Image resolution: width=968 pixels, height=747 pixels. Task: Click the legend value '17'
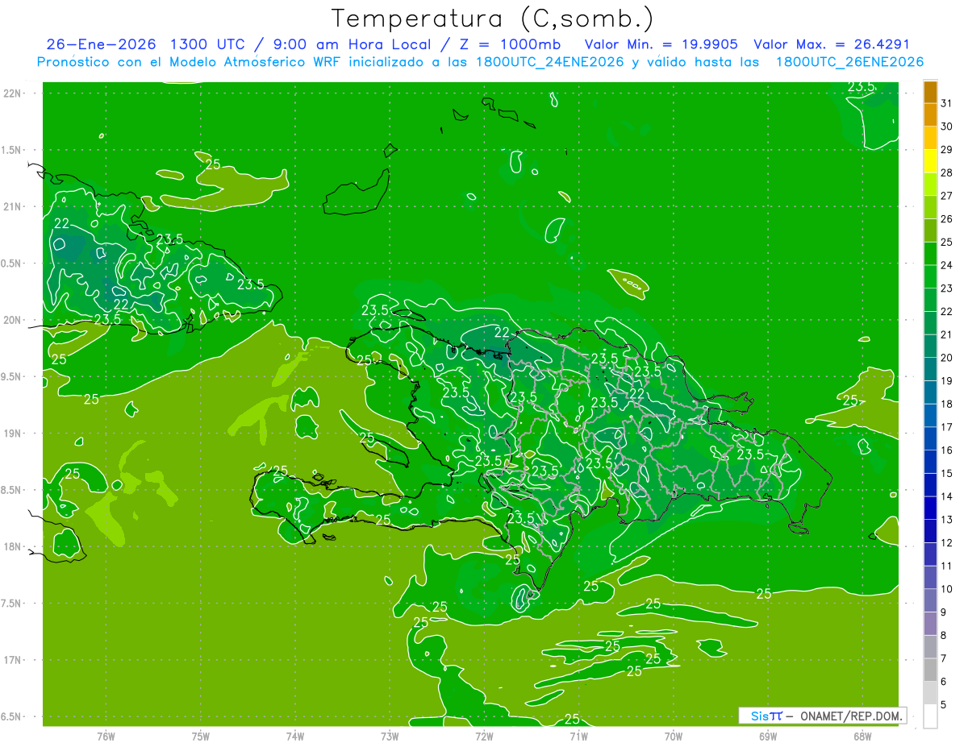pos(947,427)
